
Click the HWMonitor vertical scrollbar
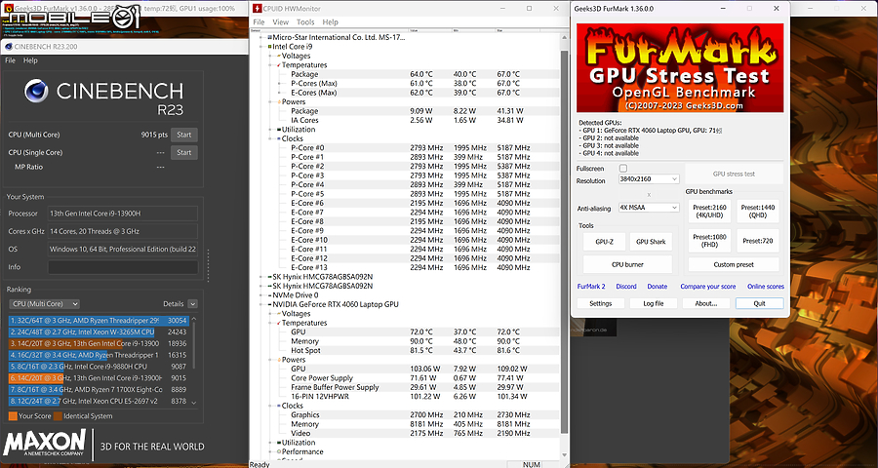pyautogui.click(x=565, y=242)
